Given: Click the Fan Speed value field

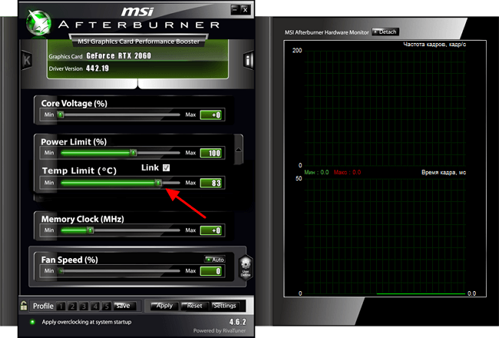Looking at the screenshot, I should pos(210,271).
